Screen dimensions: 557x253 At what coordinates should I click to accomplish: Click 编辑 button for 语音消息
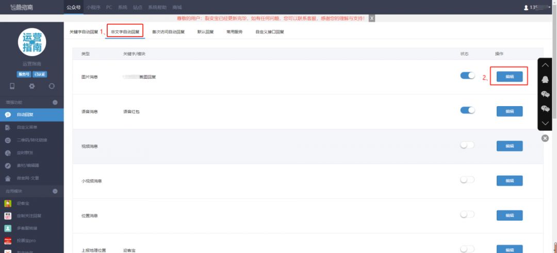(510, 111)
